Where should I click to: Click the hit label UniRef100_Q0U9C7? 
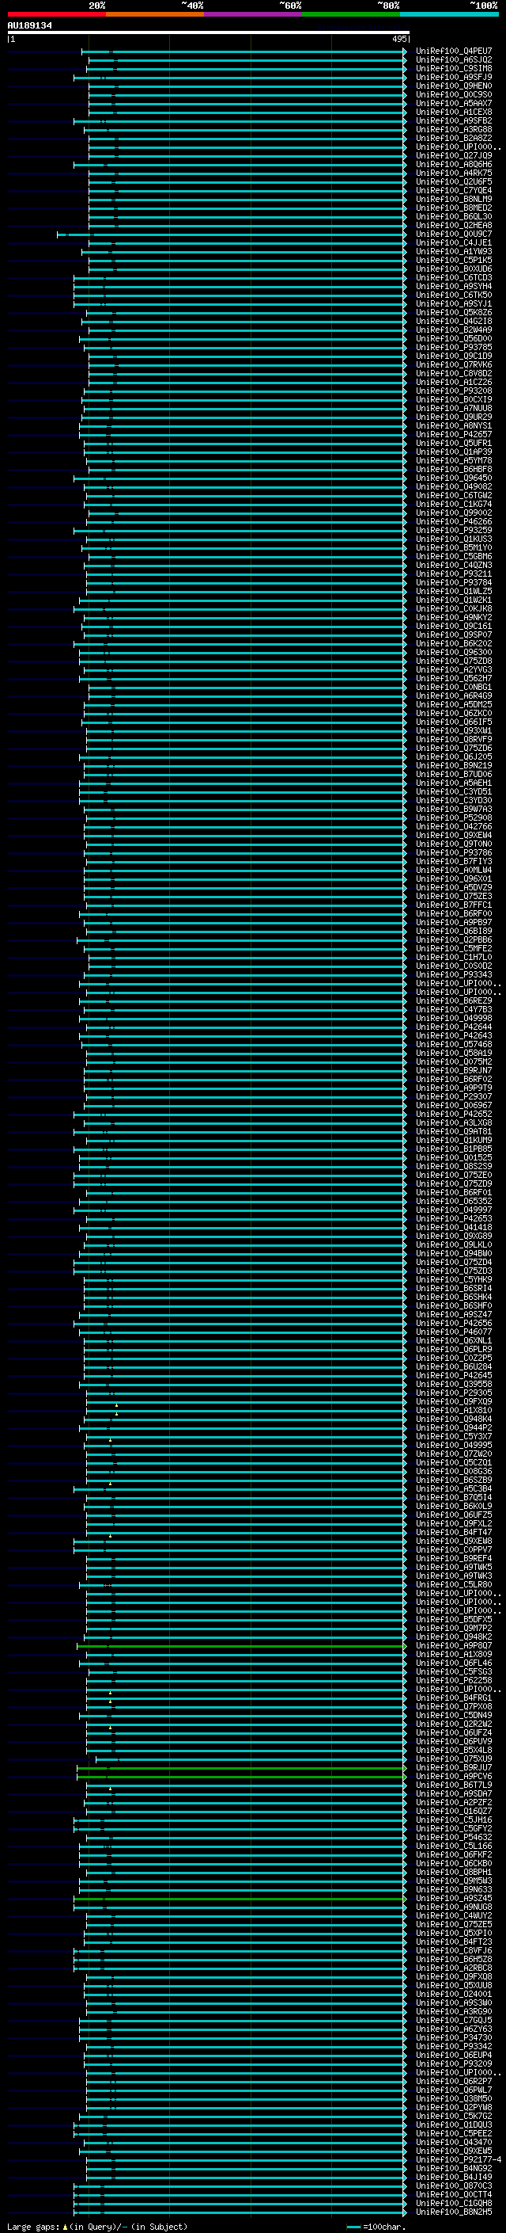click(454, 234)
